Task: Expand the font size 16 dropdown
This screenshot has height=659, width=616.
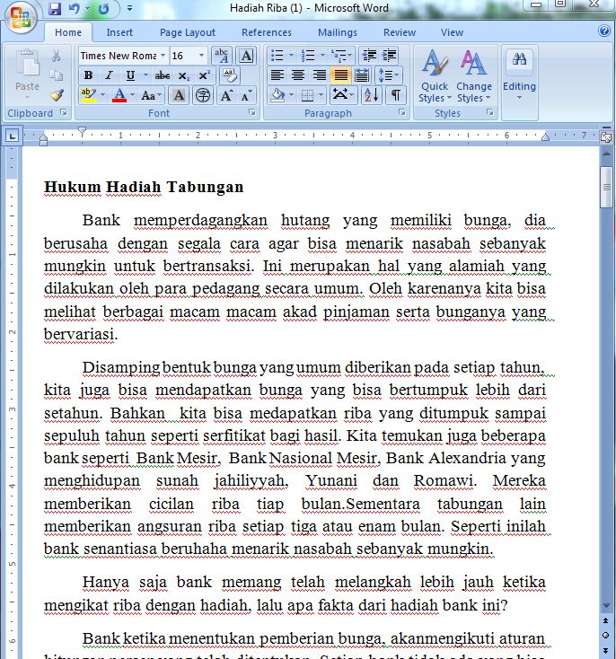Action: click(201, 56)
